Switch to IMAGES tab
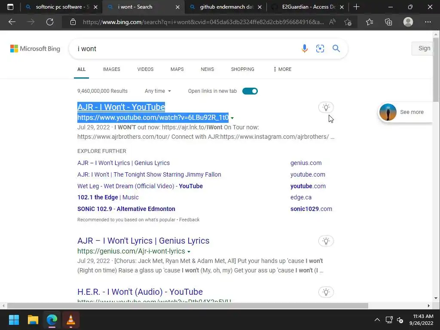 pyautogui.click(x=111, y=69)
